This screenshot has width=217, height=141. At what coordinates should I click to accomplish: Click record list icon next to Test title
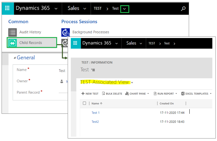[93, 70]
